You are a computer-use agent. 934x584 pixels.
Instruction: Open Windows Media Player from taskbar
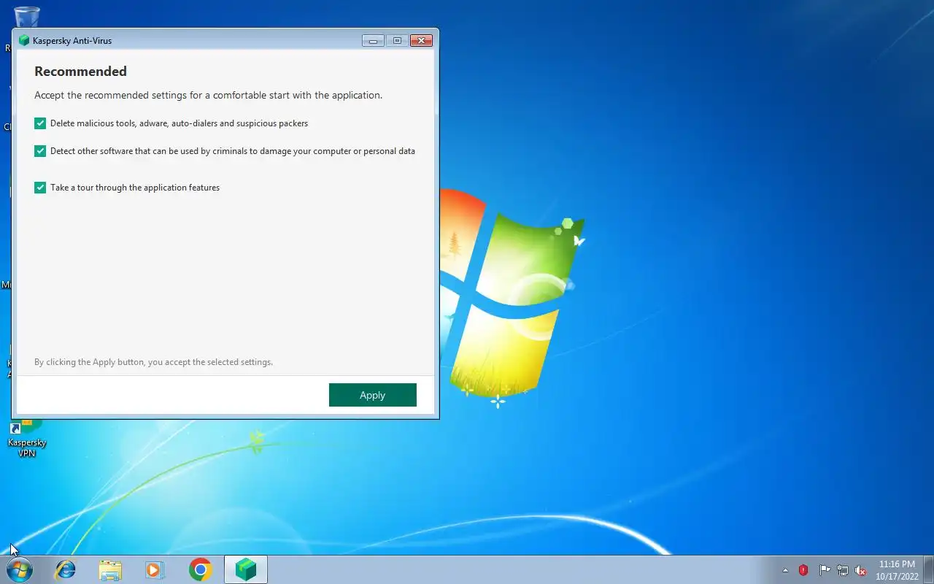[x=155, y=569]
